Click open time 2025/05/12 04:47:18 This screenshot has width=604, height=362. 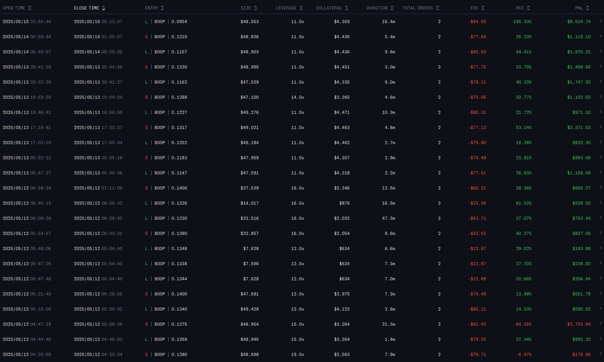pos(27,324)
